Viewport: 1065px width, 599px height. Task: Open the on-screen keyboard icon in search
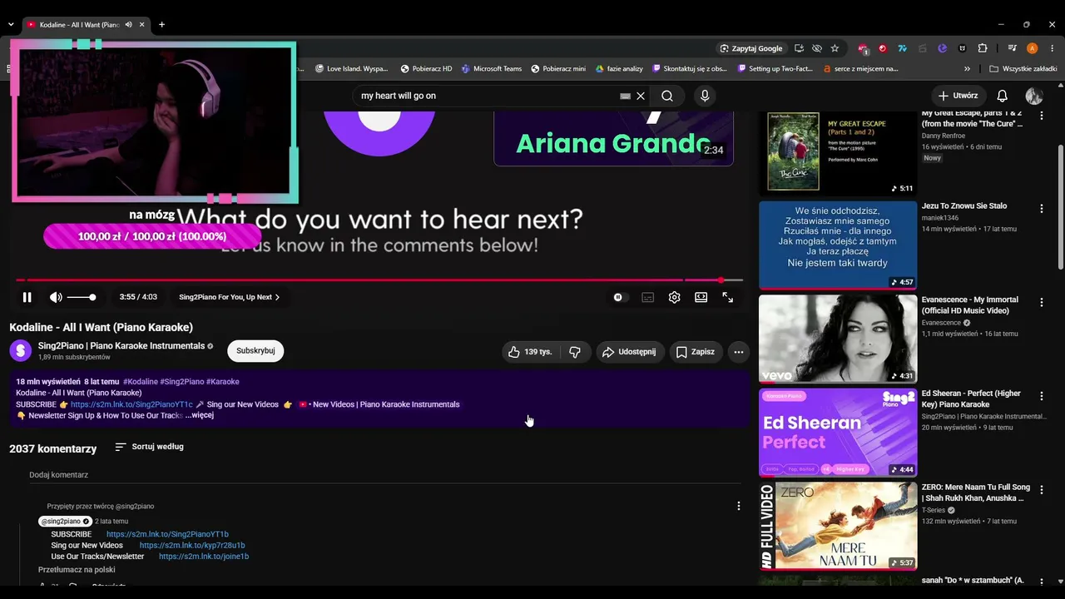click(x=625, y=96)
